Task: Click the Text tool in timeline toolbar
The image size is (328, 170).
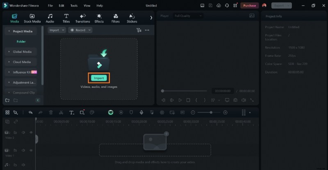Action: click(x=71, y=112)
